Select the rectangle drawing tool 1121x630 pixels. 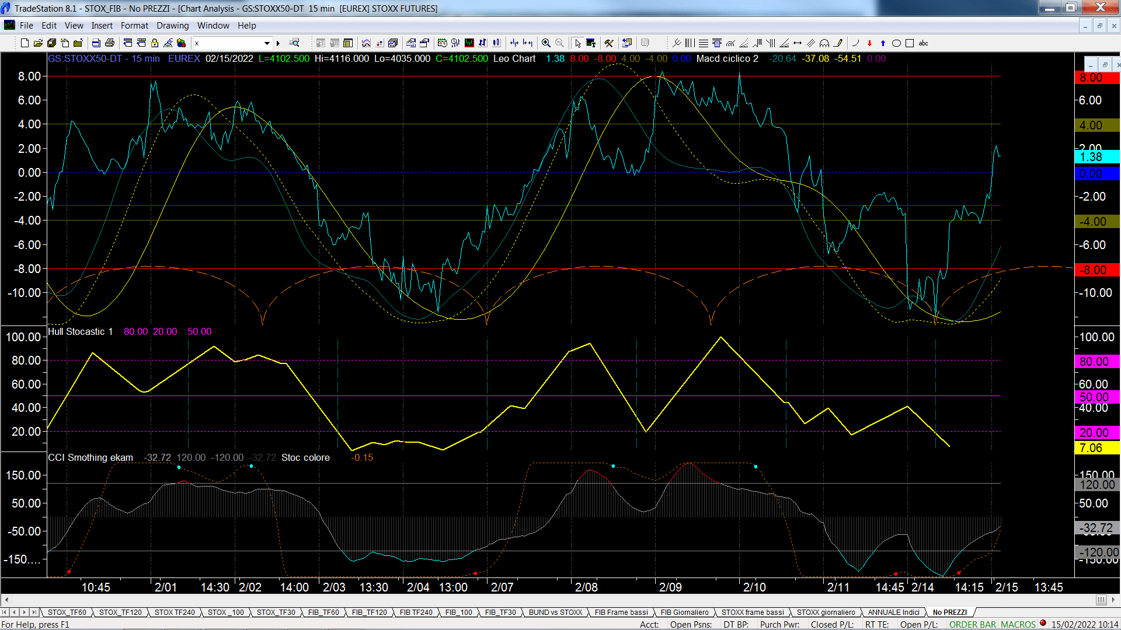coord(910,43)
